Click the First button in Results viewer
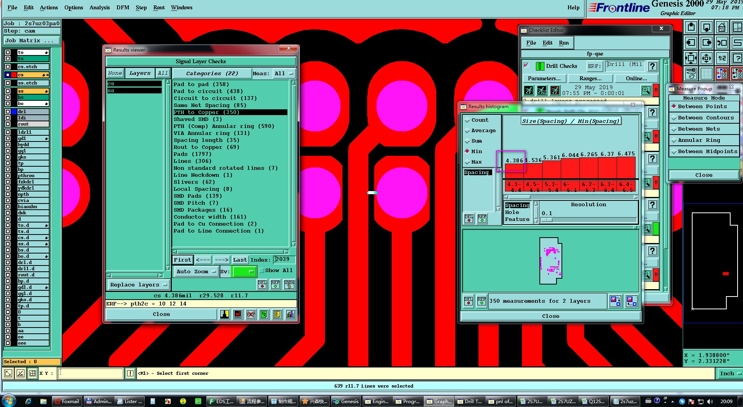This screenshot has height=407, width=743. 183,260
